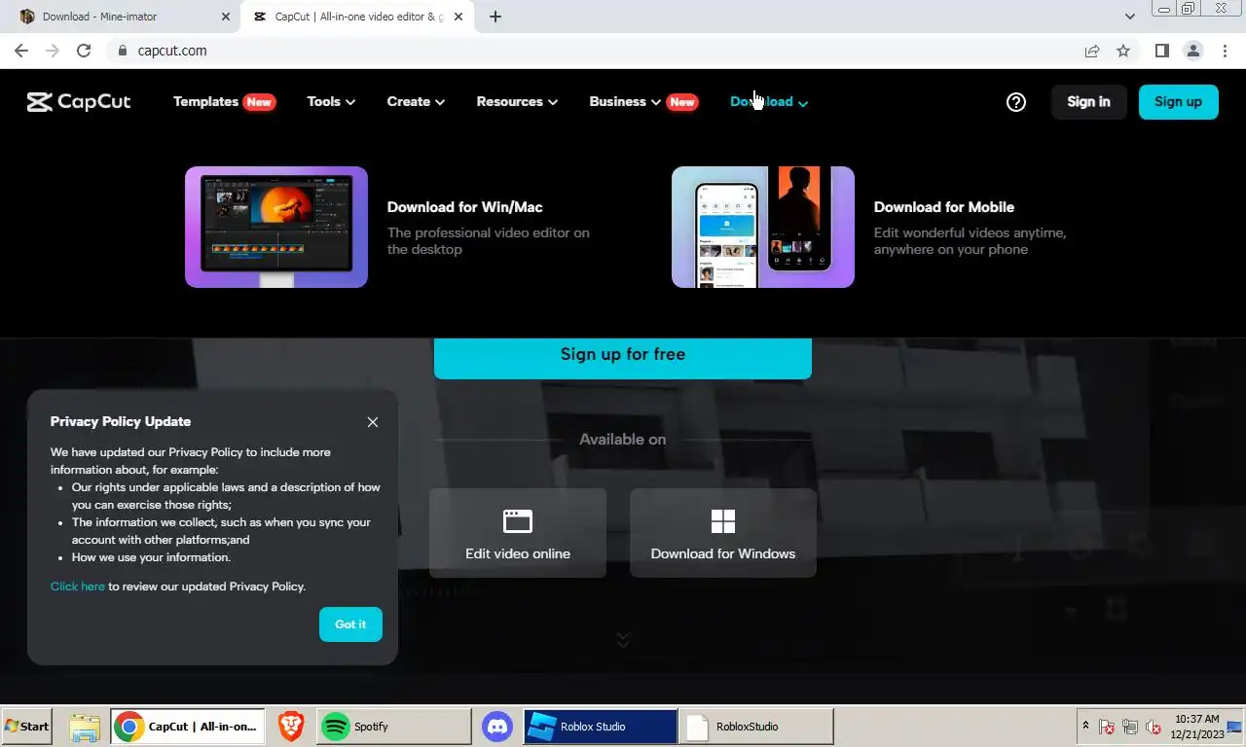
Task: Click Sign up for free button
Action: click(x=623, y=355)
